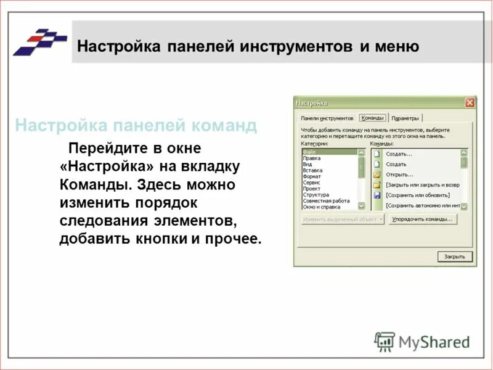493x370 pixels.
Task: Select the new document icon beside «Создать...»
Action: click(377, 154)
